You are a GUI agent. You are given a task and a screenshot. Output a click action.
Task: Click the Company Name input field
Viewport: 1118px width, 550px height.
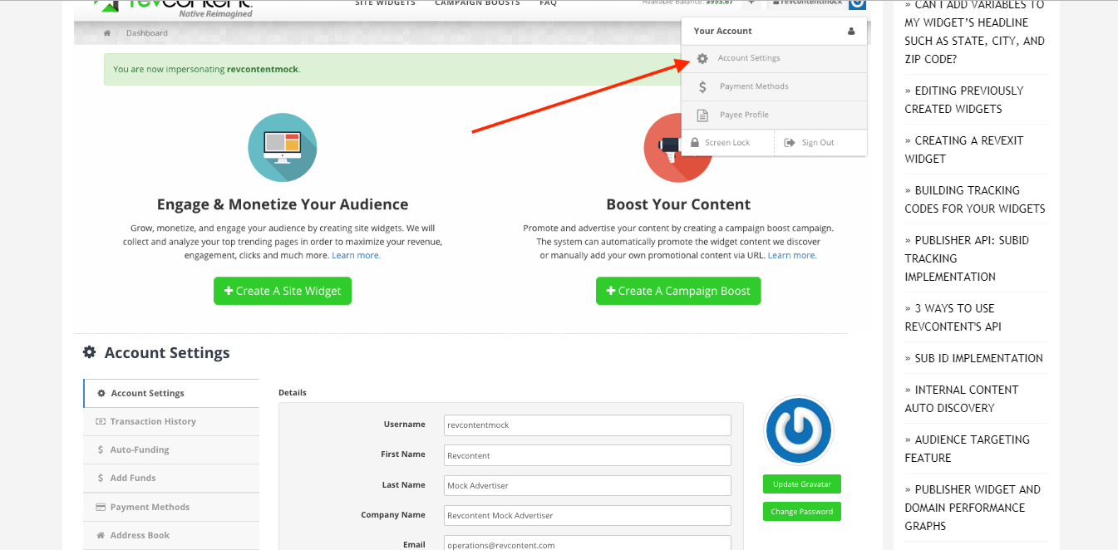[587, 515]
